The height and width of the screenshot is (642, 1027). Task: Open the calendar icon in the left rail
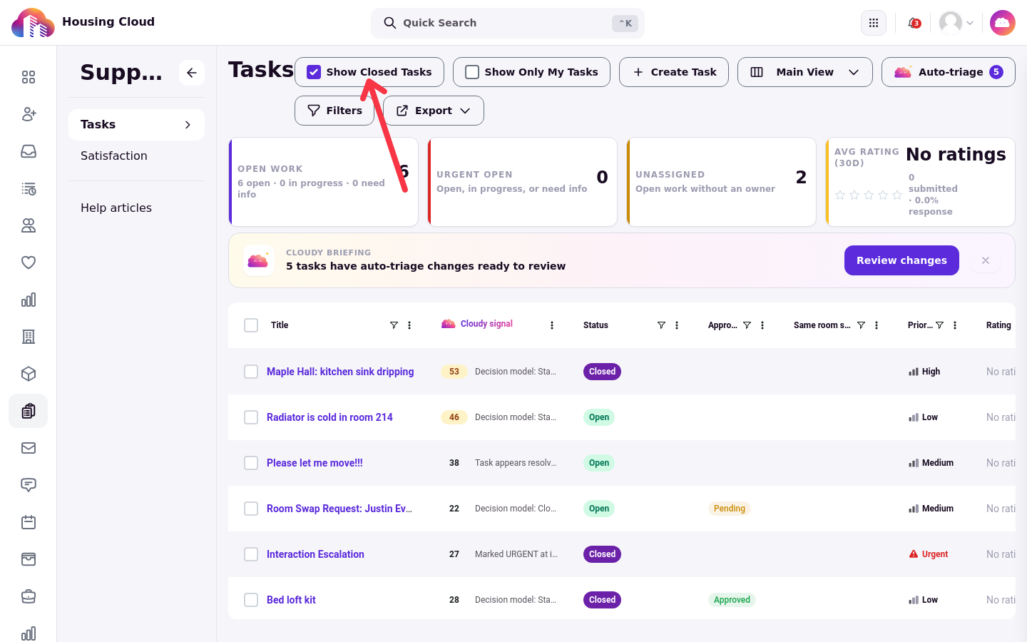coord(29,522)
